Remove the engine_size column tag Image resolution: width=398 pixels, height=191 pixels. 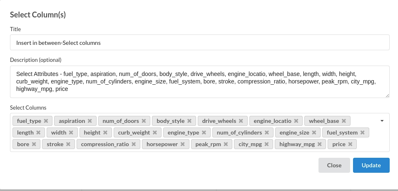[x=314, y=133]
